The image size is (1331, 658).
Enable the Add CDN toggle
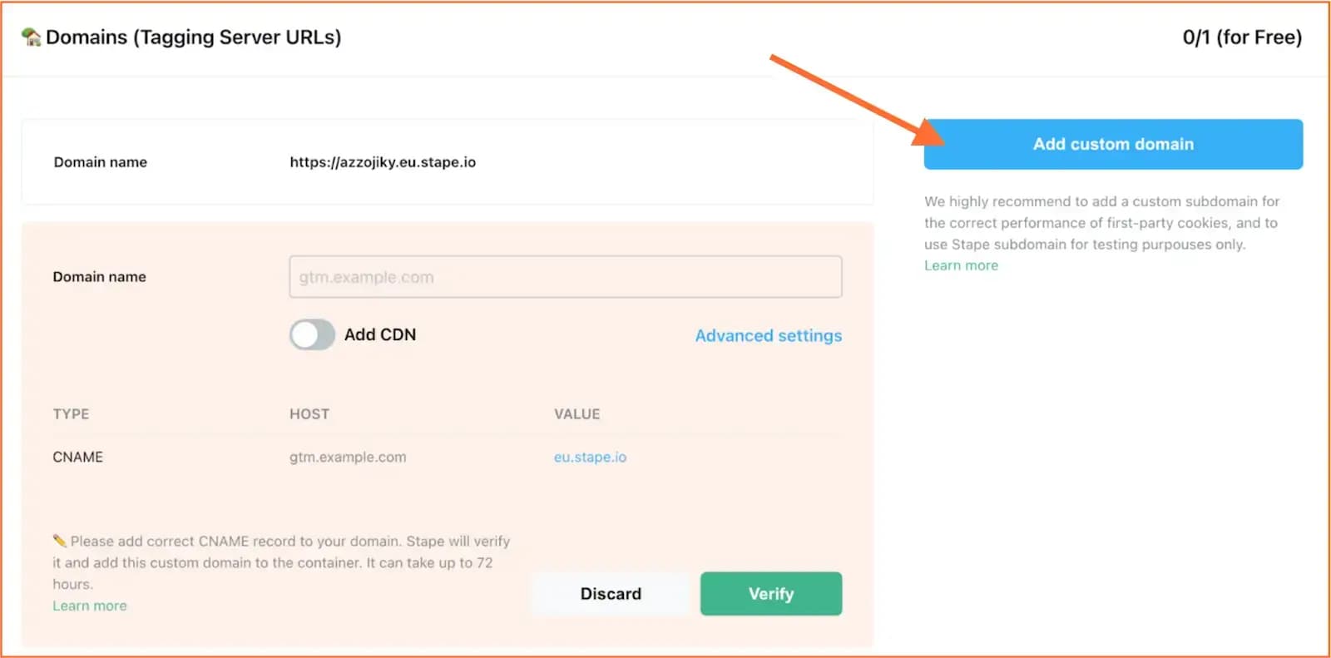tap(311, 334)
